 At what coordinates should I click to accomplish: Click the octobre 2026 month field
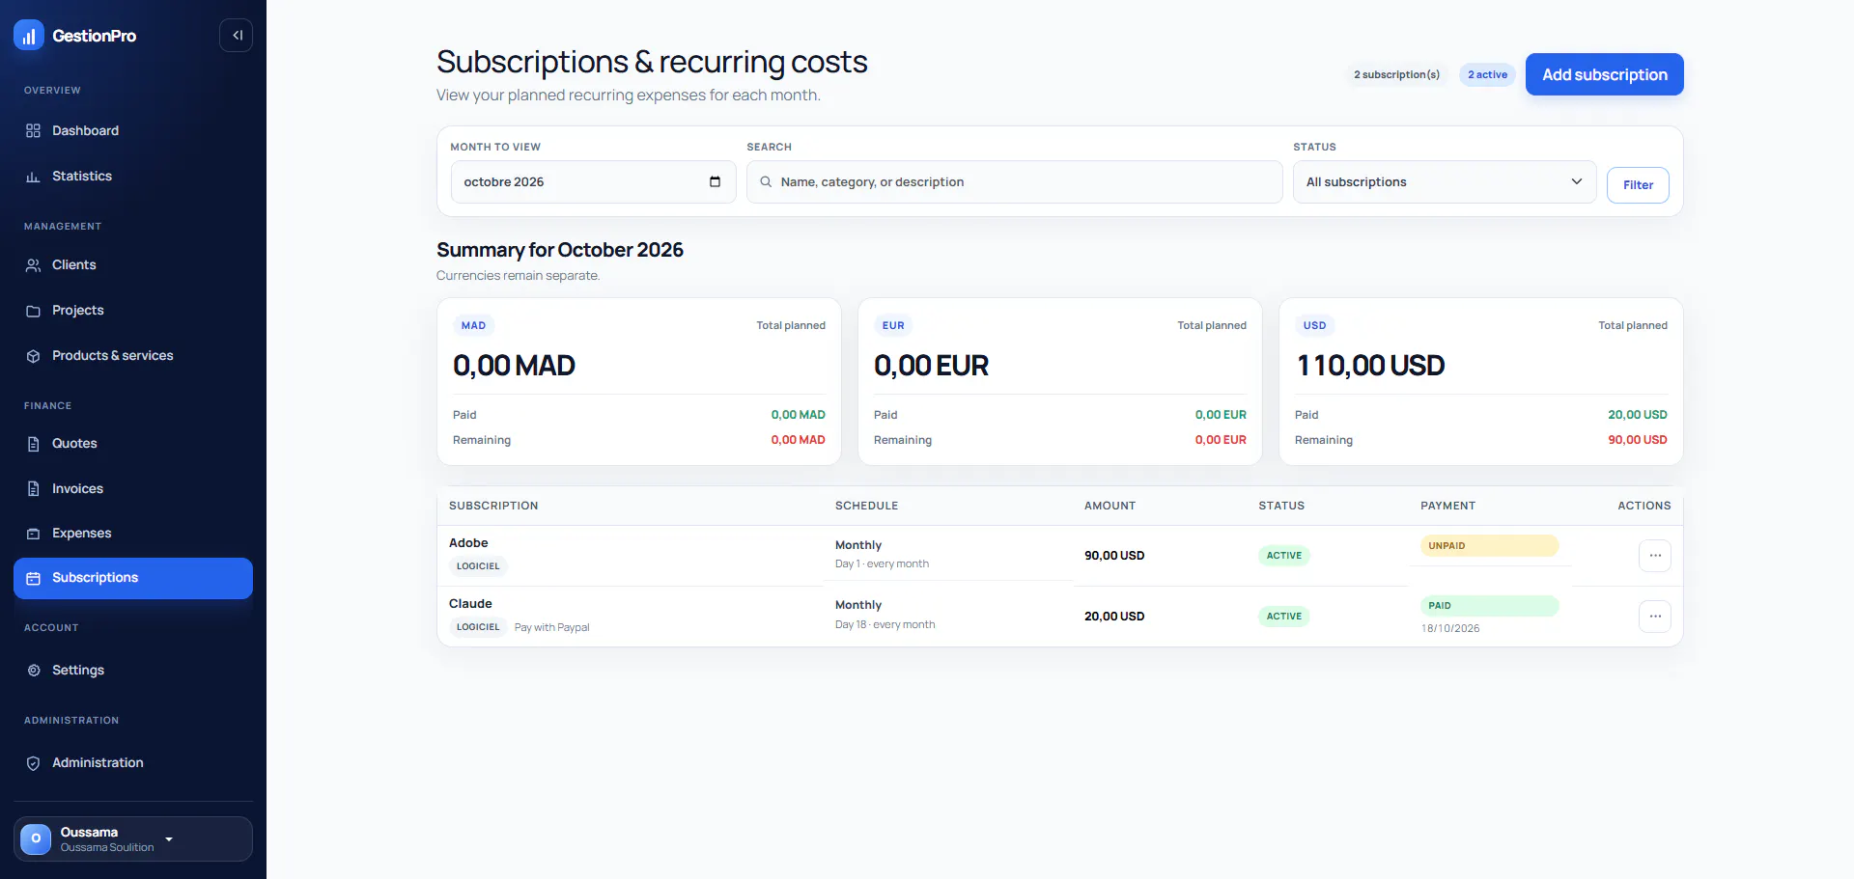tap(593, 181)
